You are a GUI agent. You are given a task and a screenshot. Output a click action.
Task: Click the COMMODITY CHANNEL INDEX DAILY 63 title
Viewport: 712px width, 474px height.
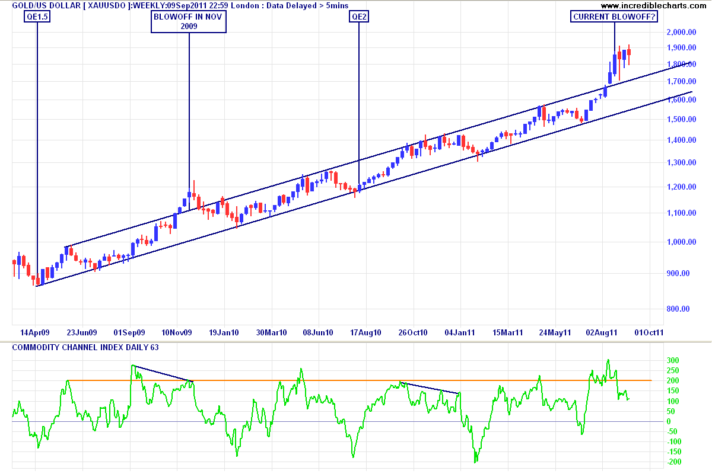pyautogui.click(x=85, y=347)
